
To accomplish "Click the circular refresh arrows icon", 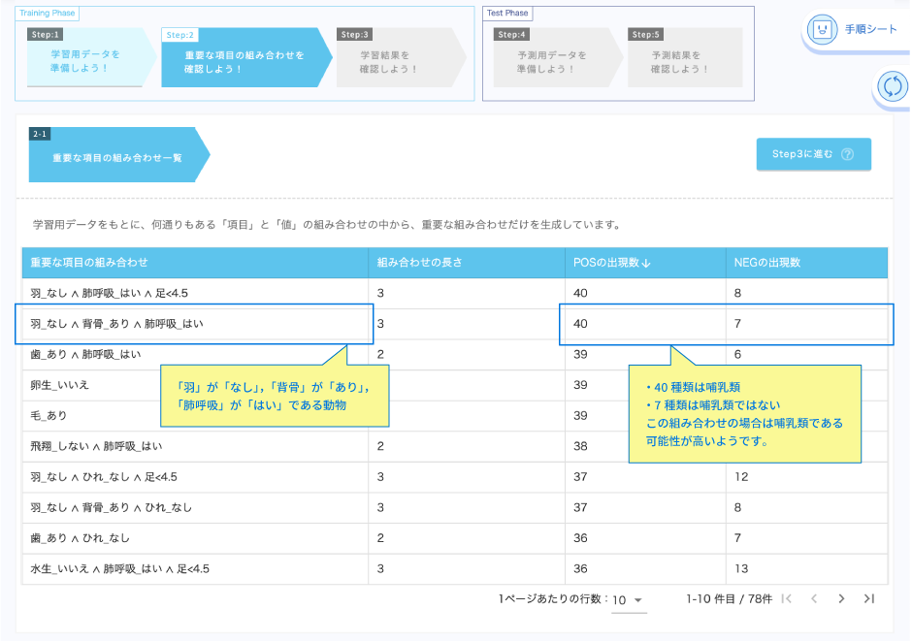I will (x=893, y=87).
